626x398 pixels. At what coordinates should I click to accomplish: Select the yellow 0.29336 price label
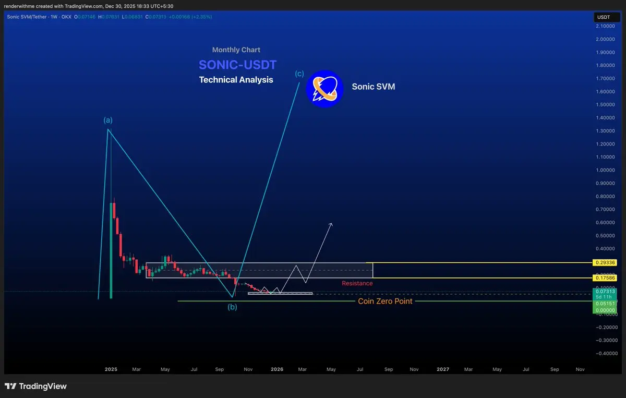click(x=604, y=262)
